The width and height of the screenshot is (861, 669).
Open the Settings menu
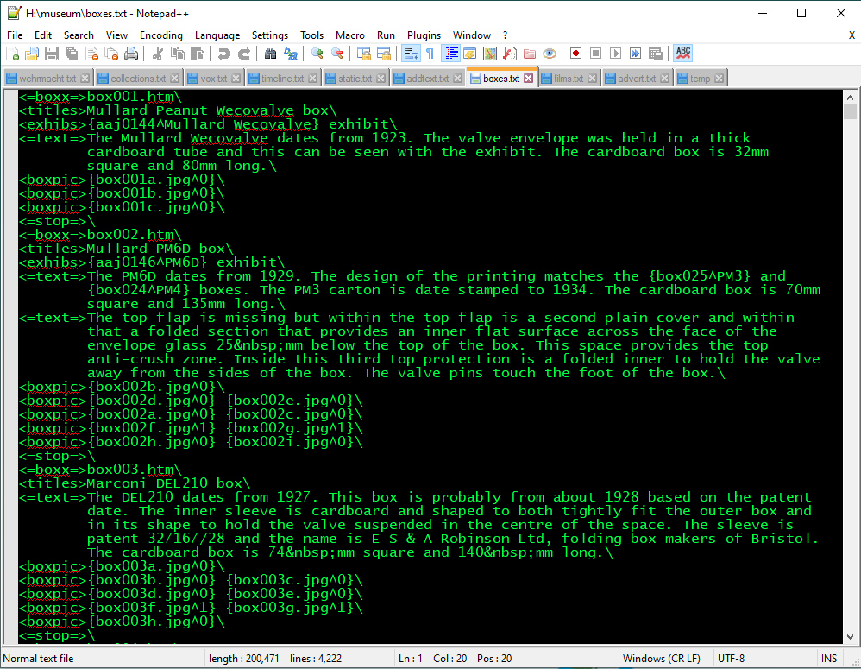[270, 35]
